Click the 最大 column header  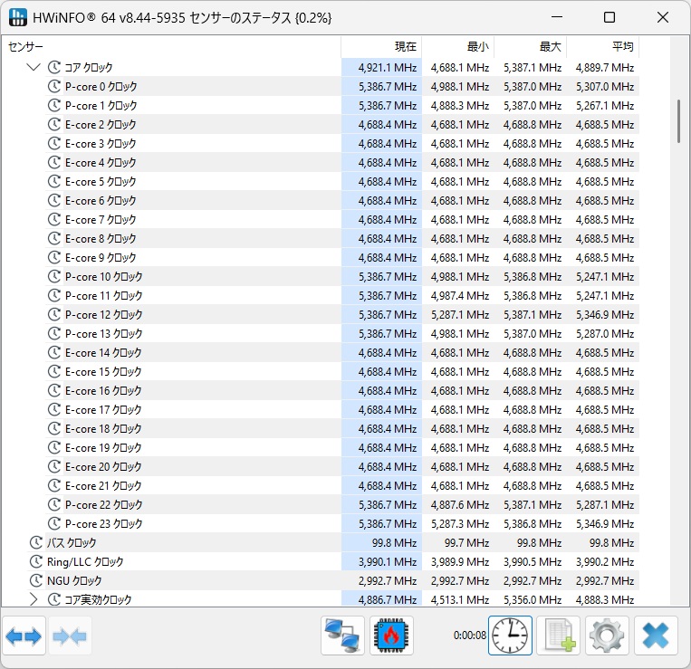(531, 47)
